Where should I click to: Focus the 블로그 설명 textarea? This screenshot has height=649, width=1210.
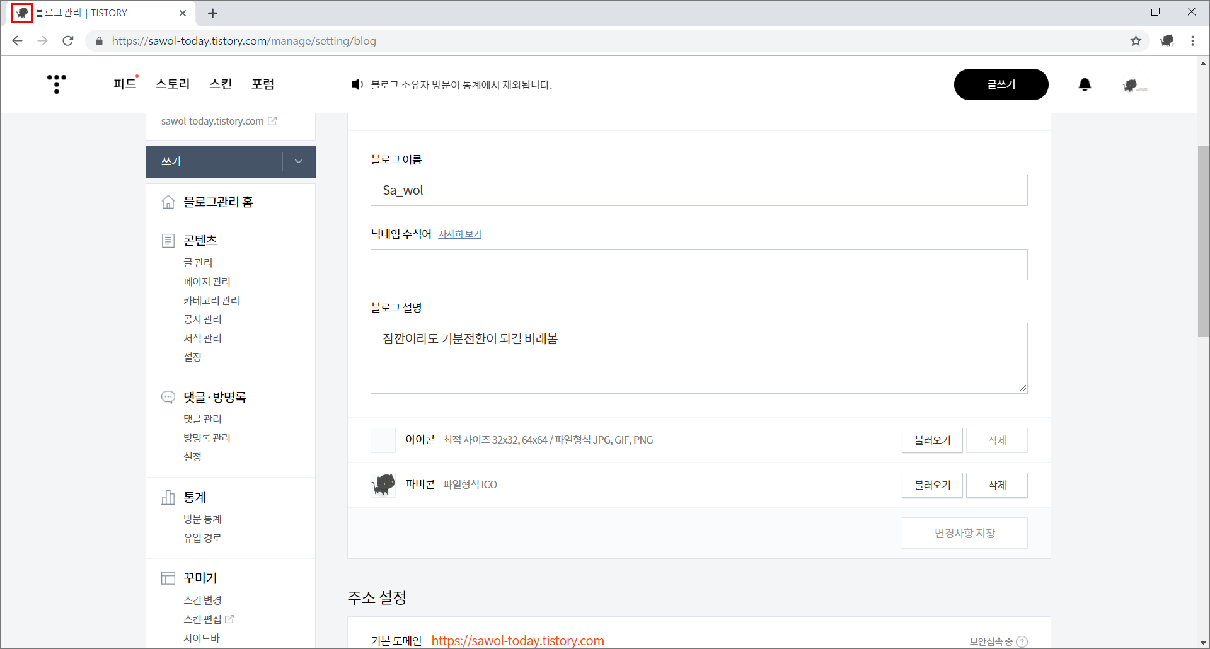coord(699,359)
